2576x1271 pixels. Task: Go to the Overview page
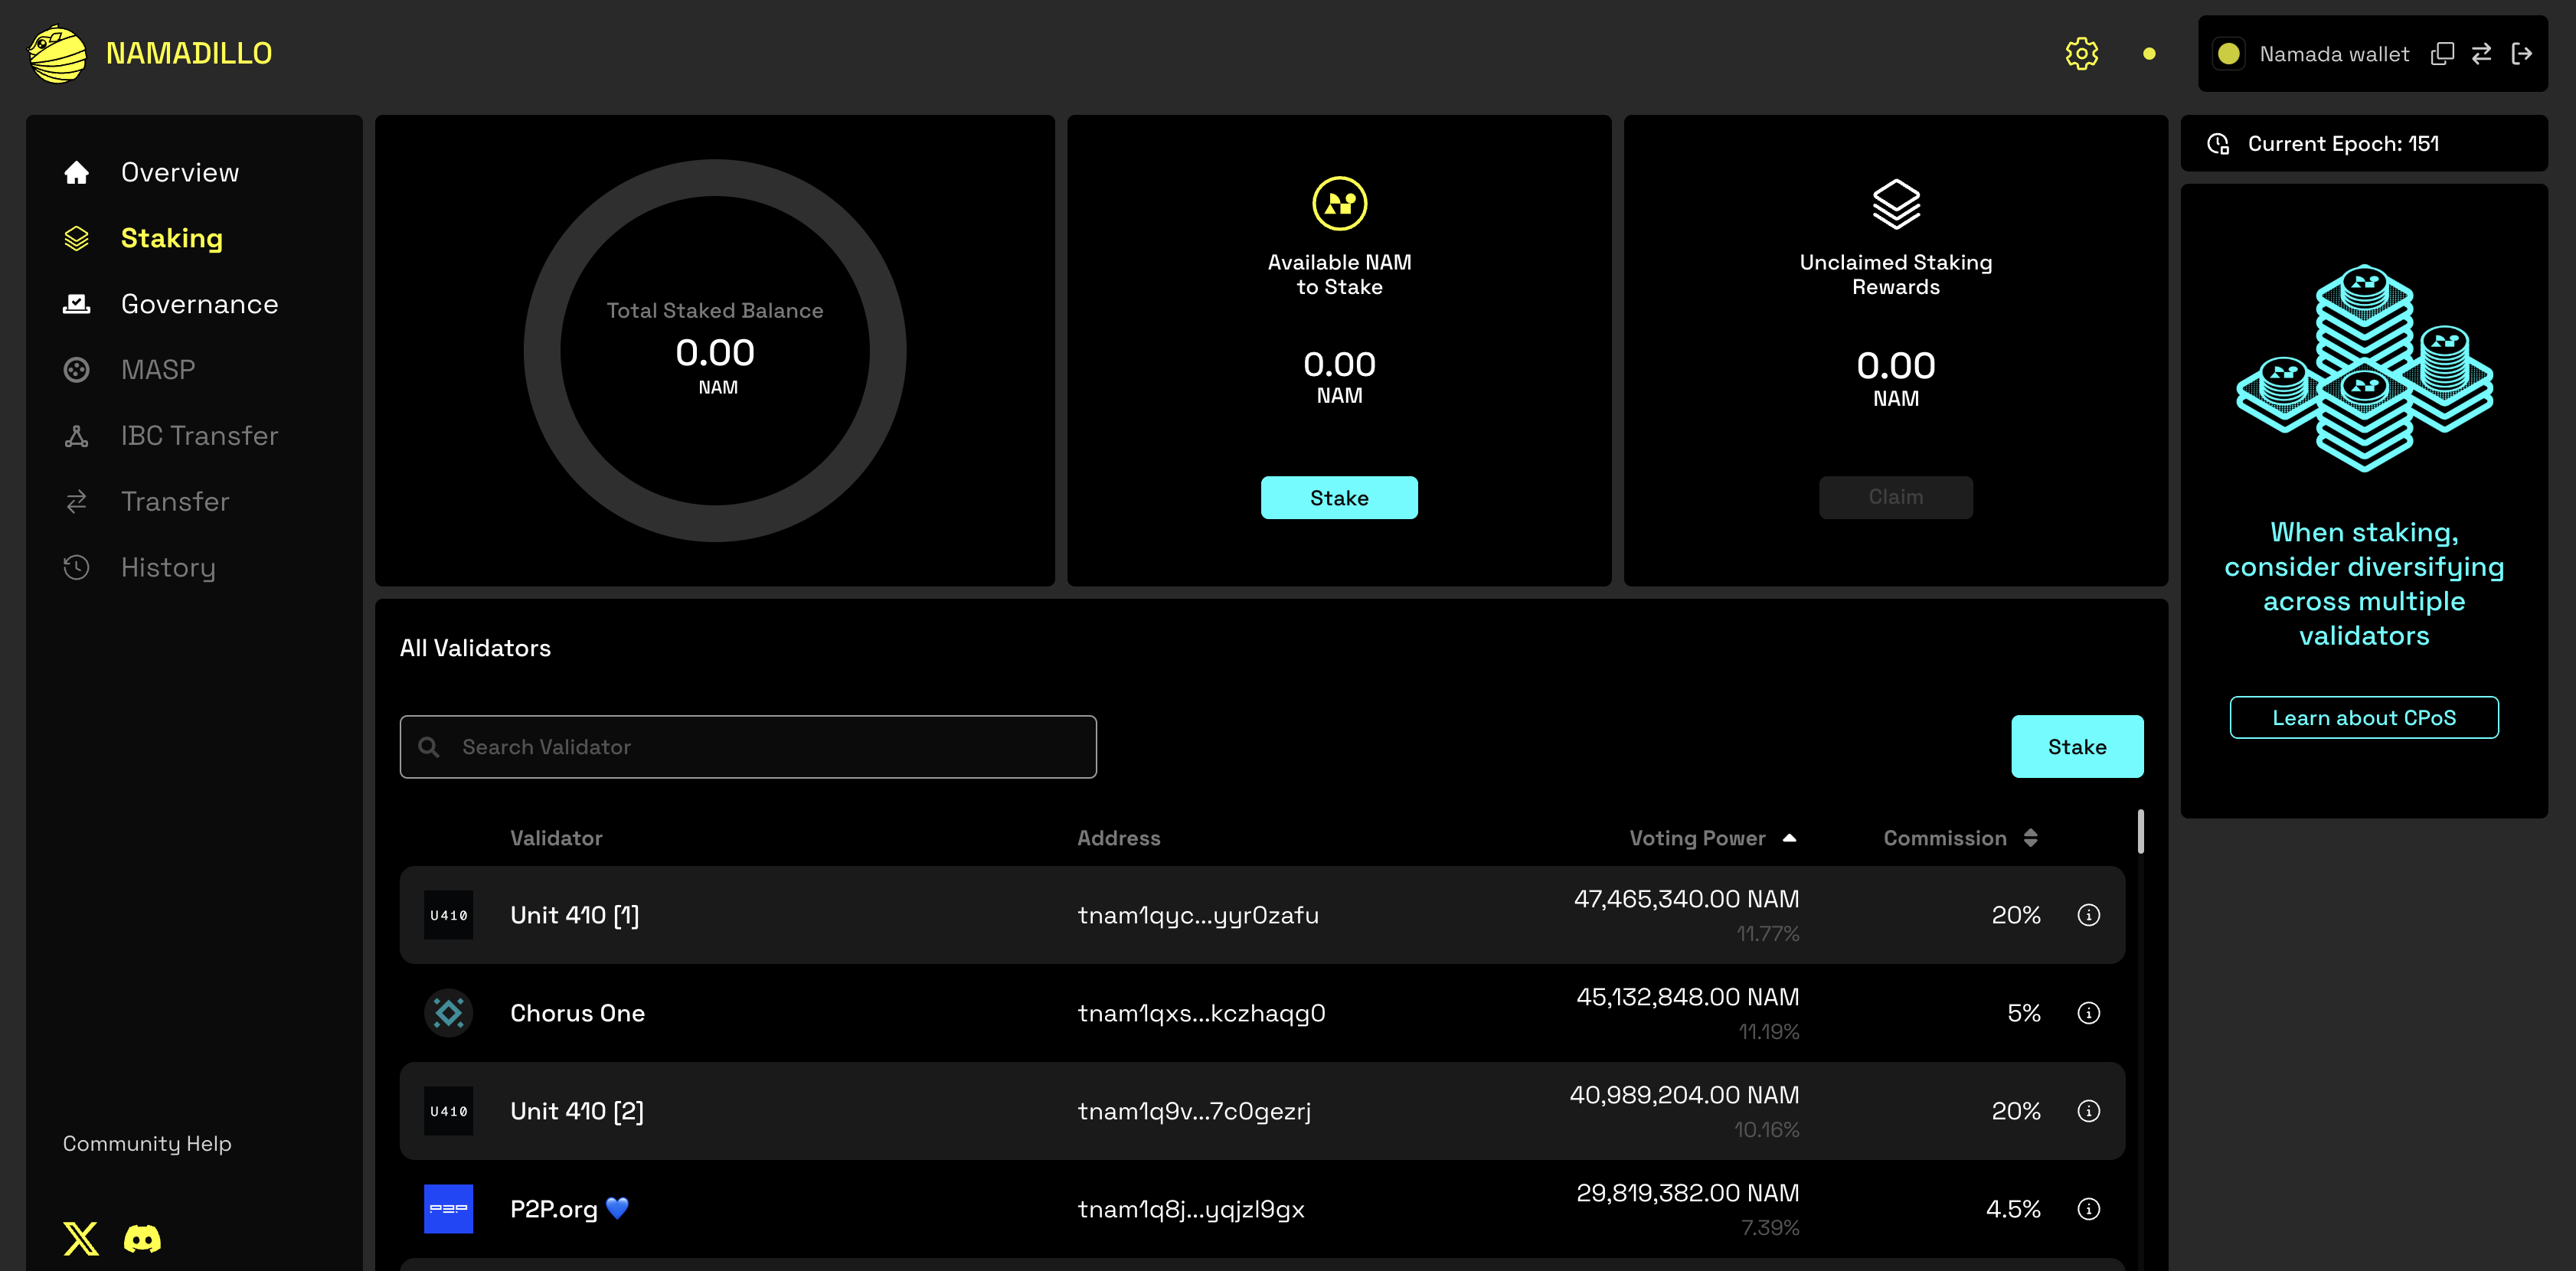[179, 173]
